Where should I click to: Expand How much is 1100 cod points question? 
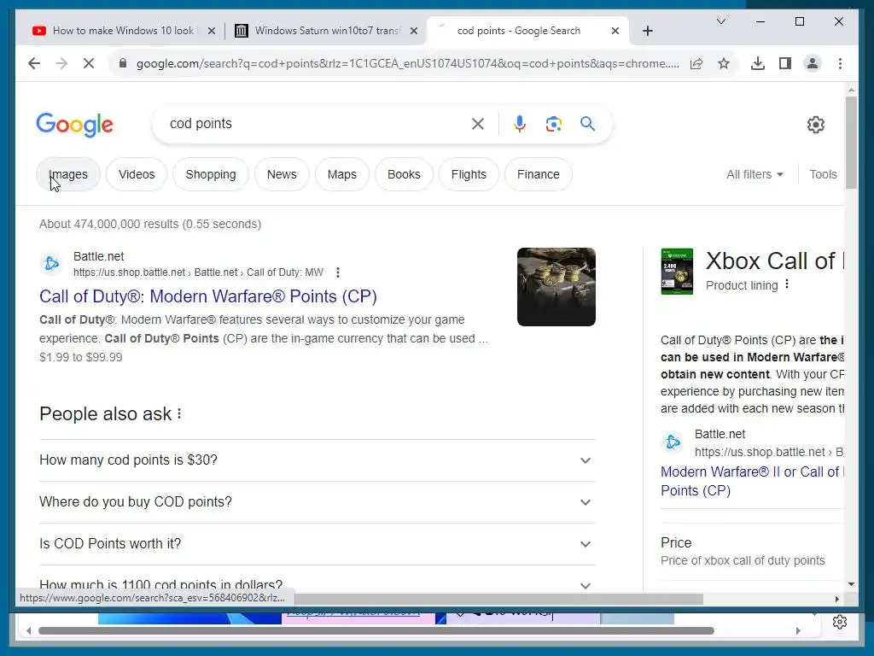point(318,583)
